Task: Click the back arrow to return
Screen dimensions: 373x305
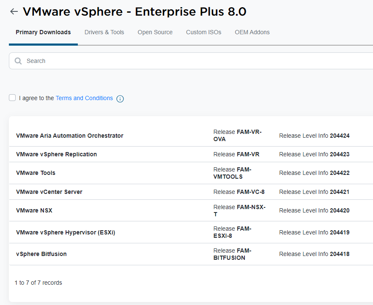Action: pos(14,11)
